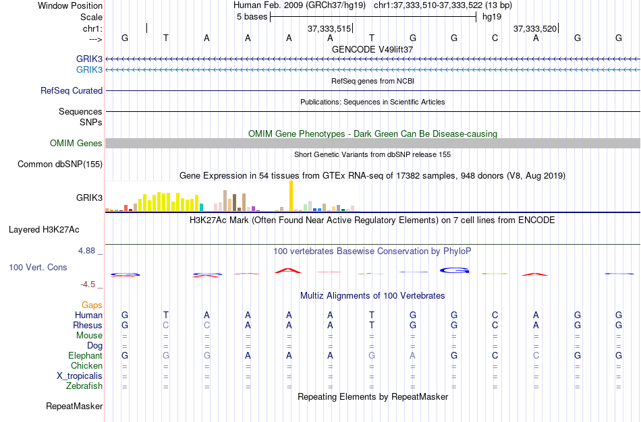Click the 4.88 conservation axis maximum
Screen dimensions: 641x422
coord(86,250)
